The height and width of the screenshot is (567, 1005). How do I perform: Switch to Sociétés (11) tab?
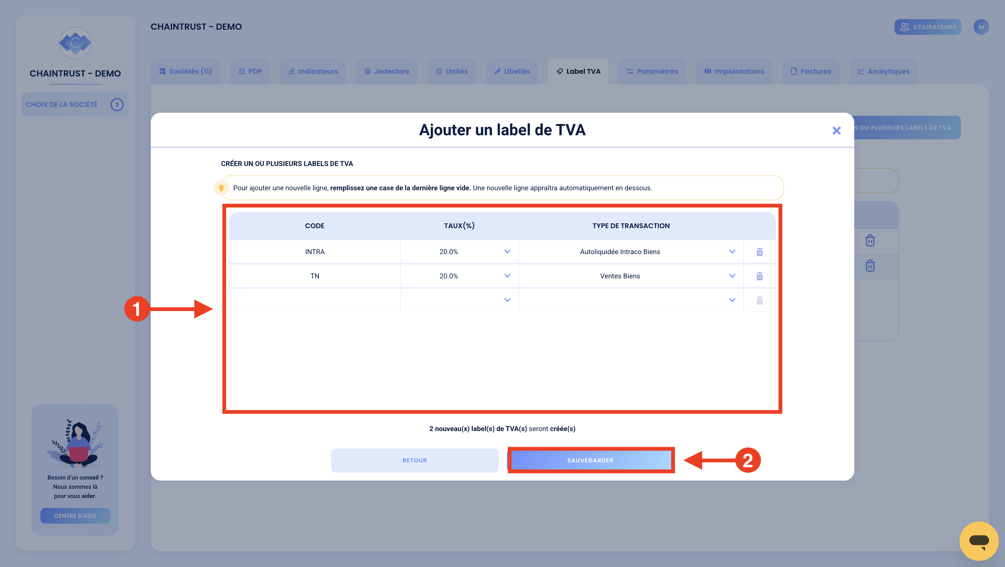[x=185, y=71]
